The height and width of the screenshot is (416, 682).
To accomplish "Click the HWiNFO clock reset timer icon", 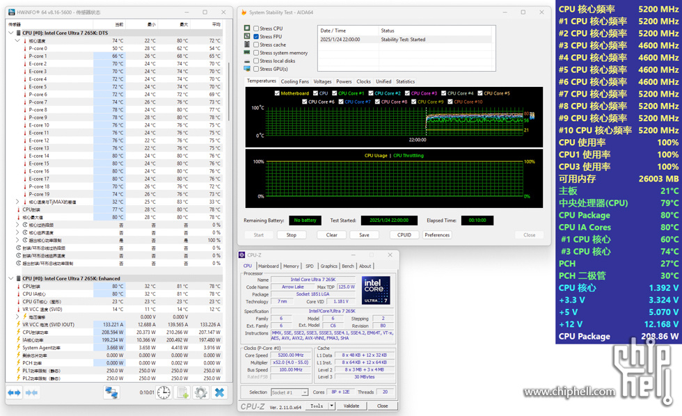I will tap(164, 392).
